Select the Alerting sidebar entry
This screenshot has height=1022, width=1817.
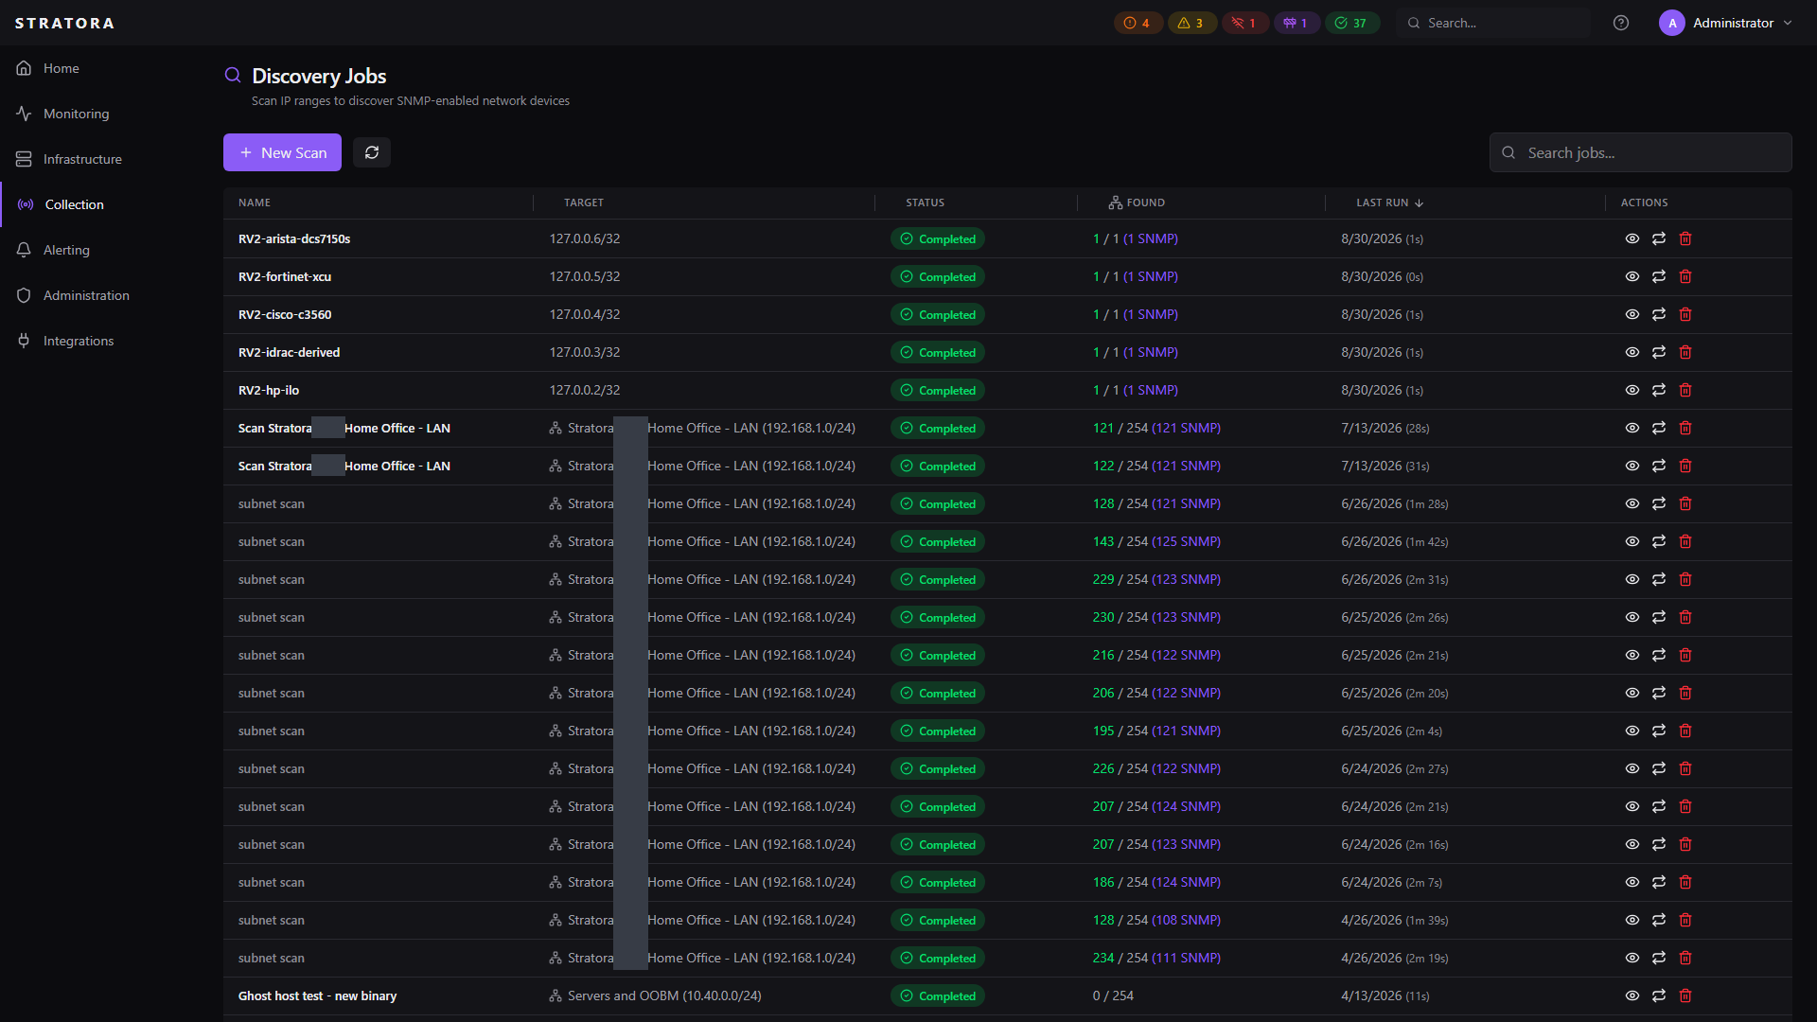click(66, 250)
